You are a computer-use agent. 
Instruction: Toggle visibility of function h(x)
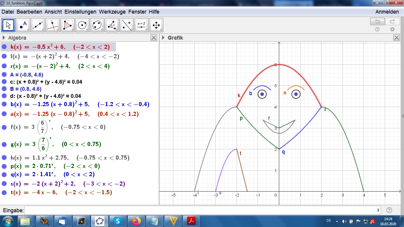[4, 158]
